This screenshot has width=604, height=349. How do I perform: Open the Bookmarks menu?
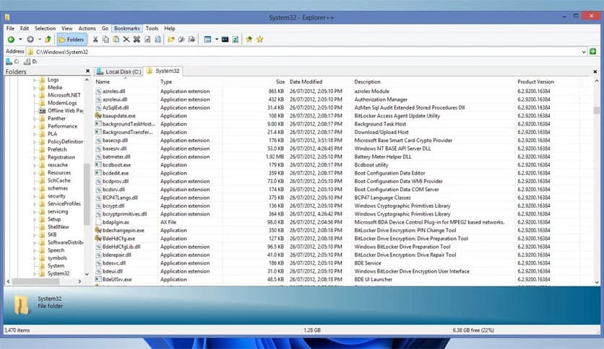[x=126, y=28]
